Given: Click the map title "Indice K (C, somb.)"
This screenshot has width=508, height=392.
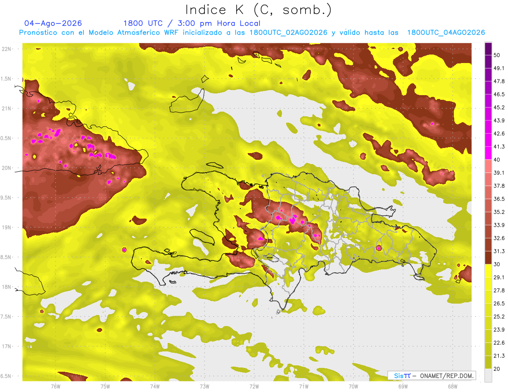Looking at the screenshot, I should coord(259,10).
